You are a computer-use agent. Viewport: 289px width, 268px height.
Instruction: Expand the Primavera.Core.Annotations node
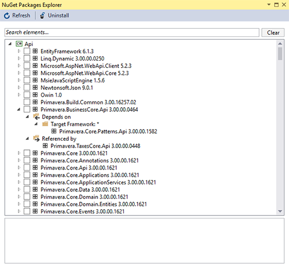point(19,160)
